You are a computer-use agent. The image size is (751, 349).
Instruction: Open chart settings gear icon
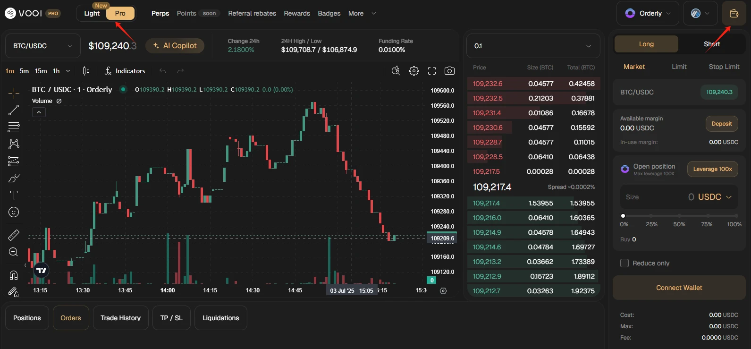pos(414,71)
